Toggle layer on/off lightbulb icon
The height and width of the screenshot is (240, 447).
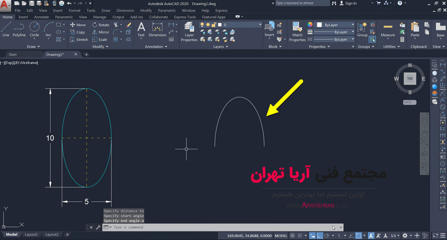(x=202, y=25)
